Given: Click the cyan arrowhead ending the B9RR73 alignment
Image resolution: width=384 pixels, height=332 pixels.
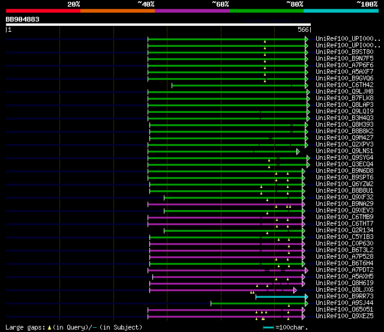Looking at the screenshot, I should (307, 297).
